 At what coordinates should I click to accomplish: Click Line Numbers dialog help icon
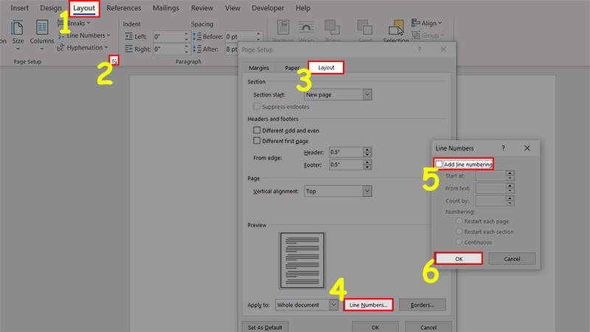tap(503, 148)
